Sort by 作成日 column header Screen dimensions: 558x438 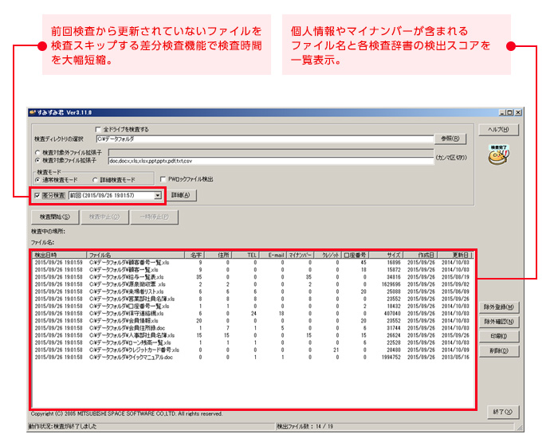[421, 255]
